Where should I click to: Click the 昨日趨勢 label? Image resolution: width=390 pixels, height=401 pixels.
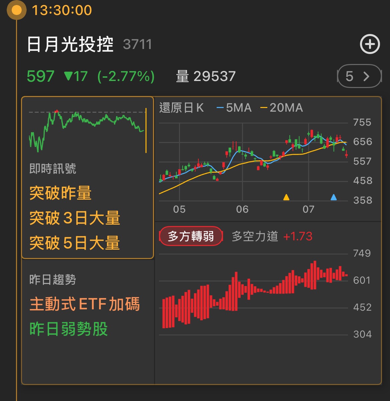click(53, 279)
